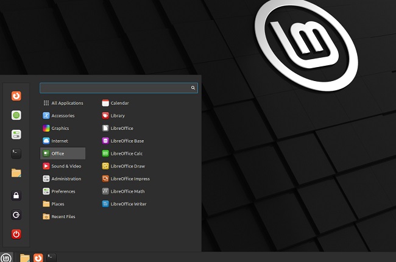Image resolution: width=396 pixels, height=262 pixels.
Task: Launch LibreOffice Math
Action: click(x=123, y=191)
